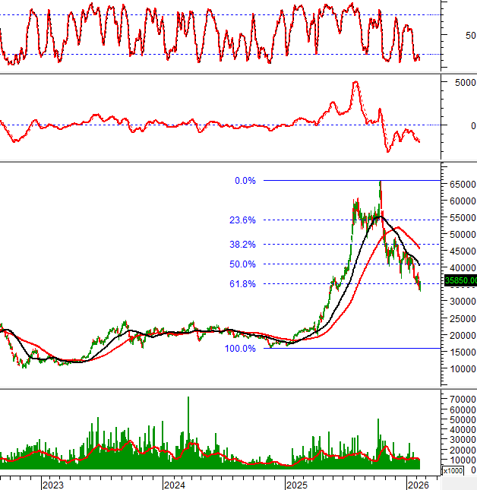The width and height of the screenshot is (477, 490).
Task: Click the 2023 year marker on time axis
Action: pyautogui.click(x=52, y=484)
